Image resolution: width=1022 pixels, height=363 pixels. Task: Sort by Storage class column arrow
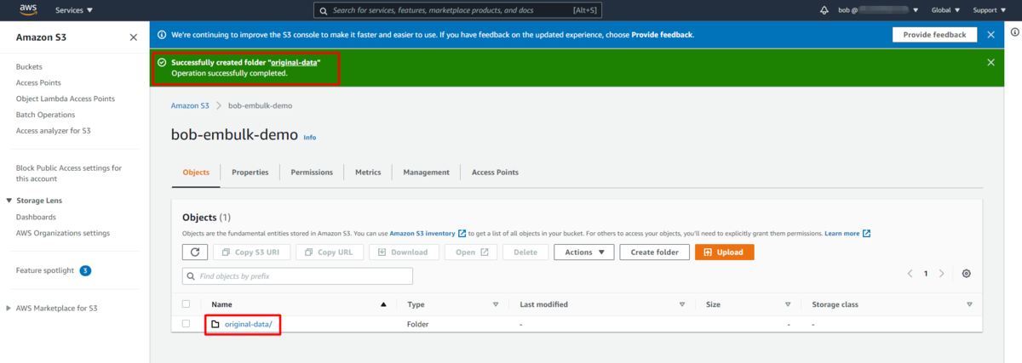tap(969, 304)
